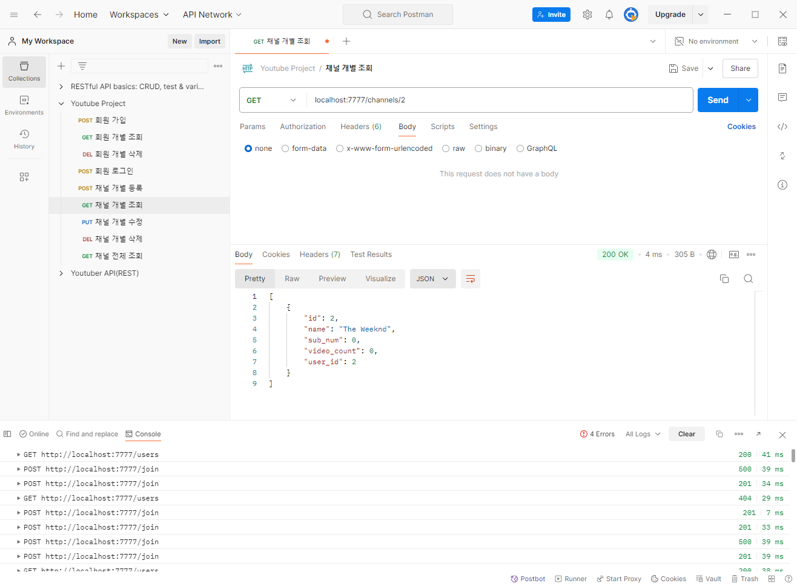Open the hamburger menu icon
The width and height of the screenshot is (797, 586).
[x=14, y=15]
